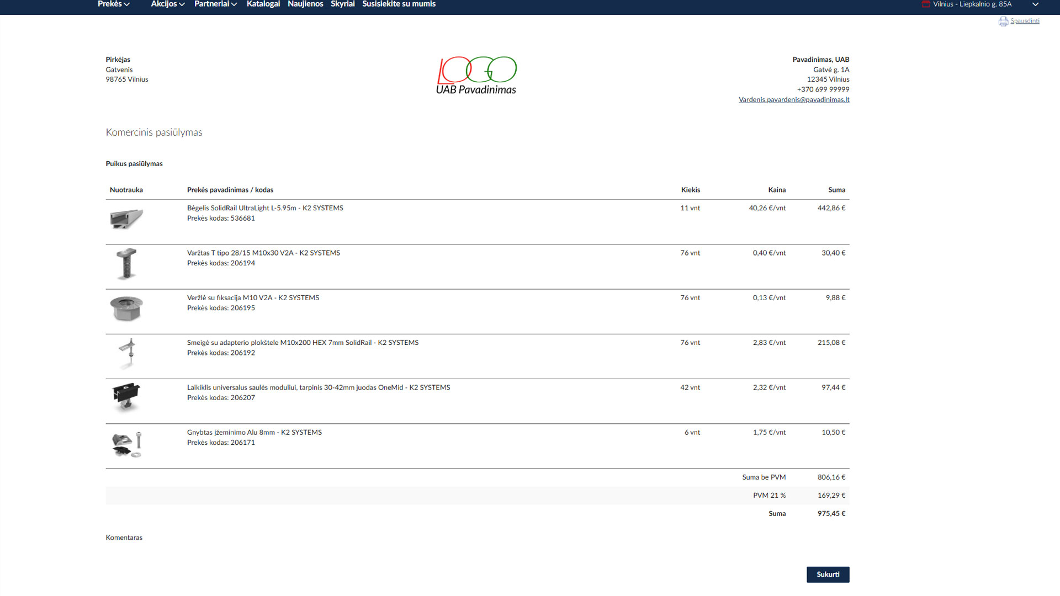Click the 2,83 €/vnt price cell
The image size is (1060, 596).
point(769,343)
